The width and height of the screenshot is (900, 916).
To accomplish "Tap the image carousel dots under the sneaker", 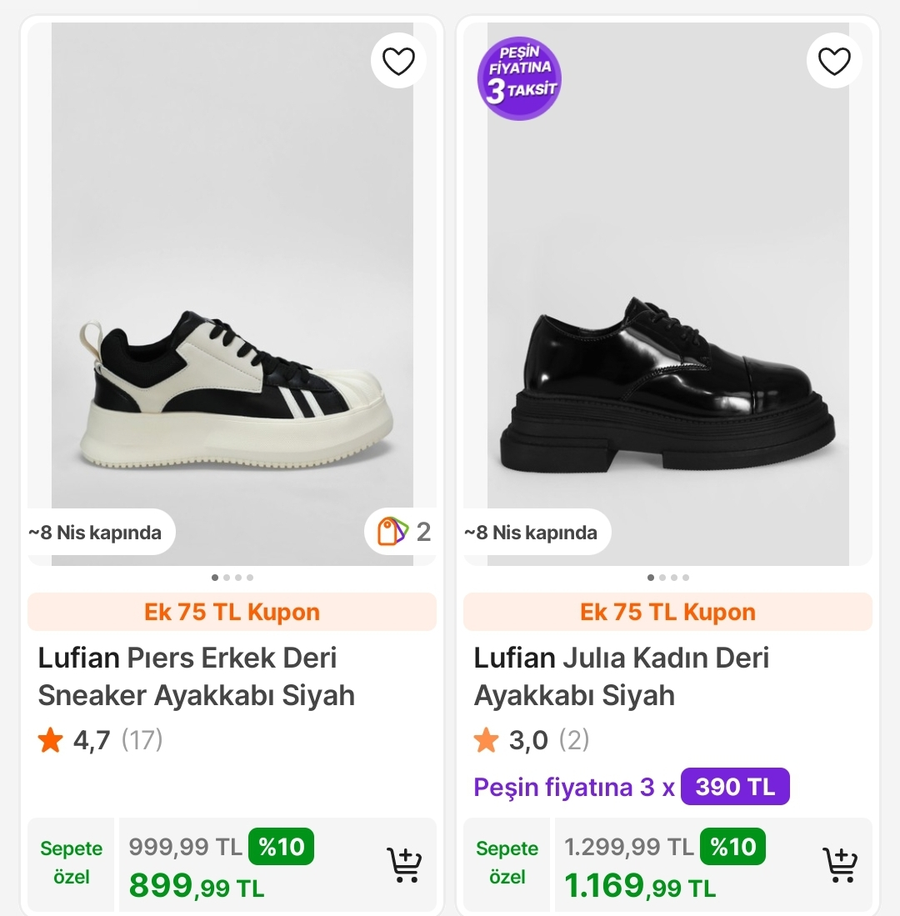I will point(232,577).
